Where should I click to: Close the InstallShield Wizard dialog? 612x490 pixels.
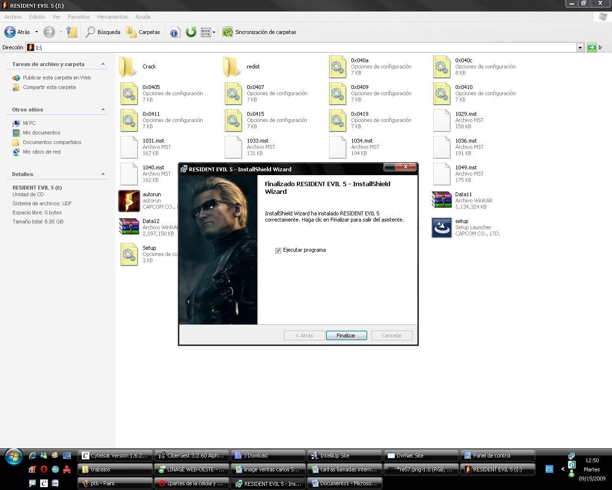[x=405, y=167]
